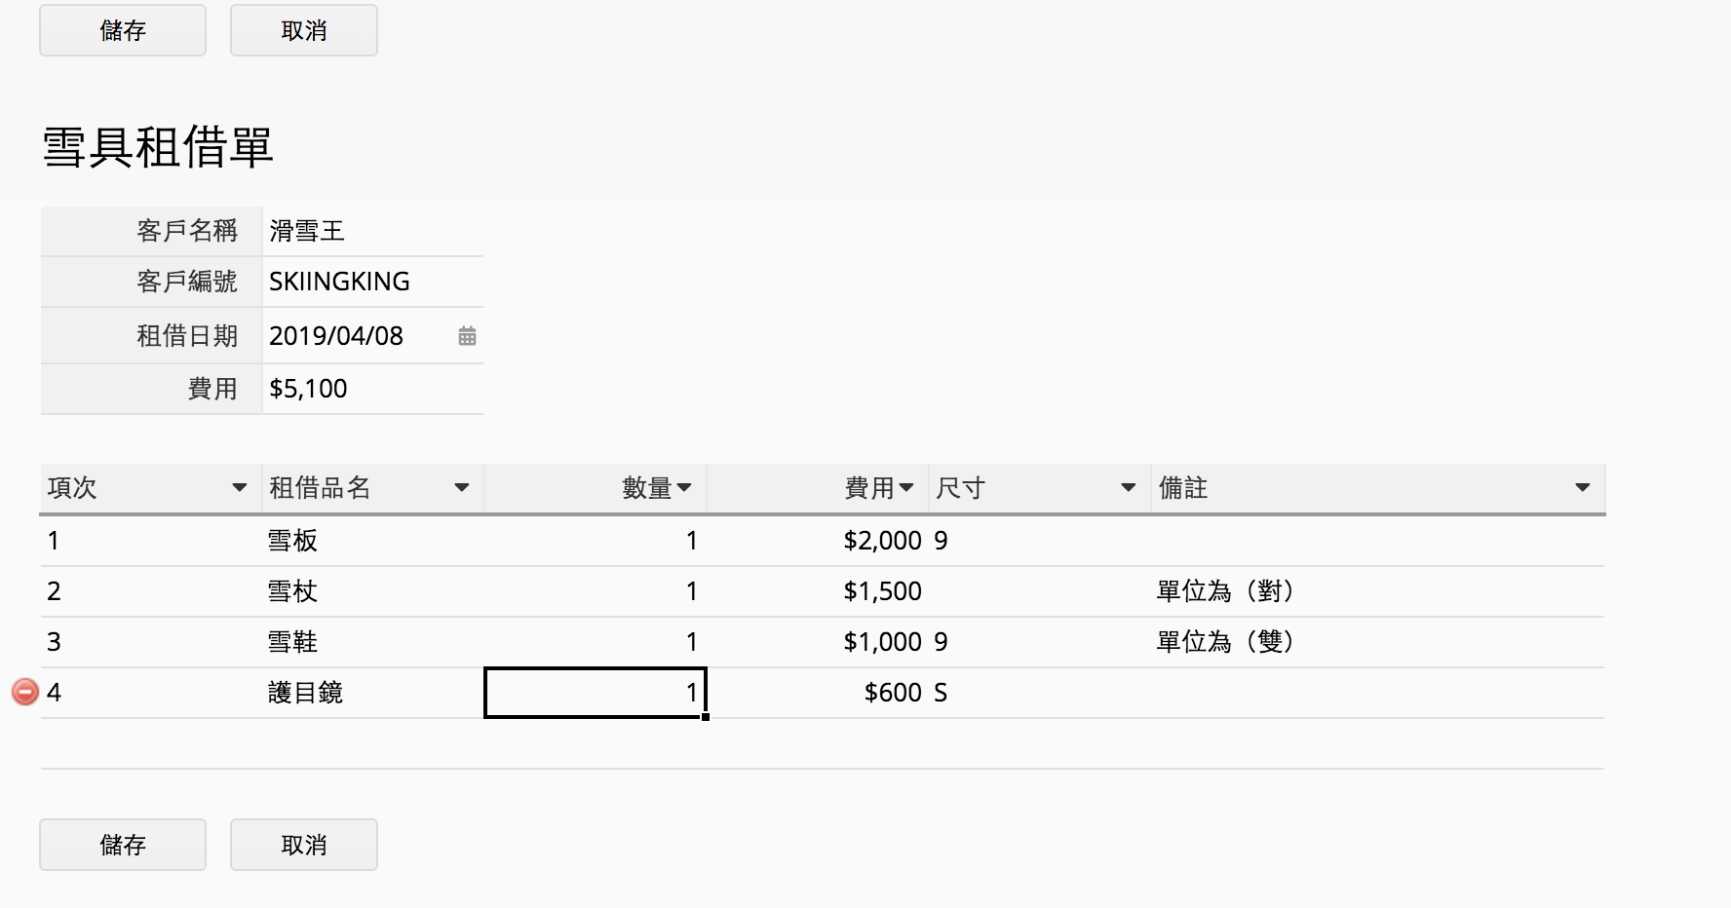The width and height of the screenshot is (1731, 908).
Task: Select the 雪板 item name cell
Action: point(372,541)
